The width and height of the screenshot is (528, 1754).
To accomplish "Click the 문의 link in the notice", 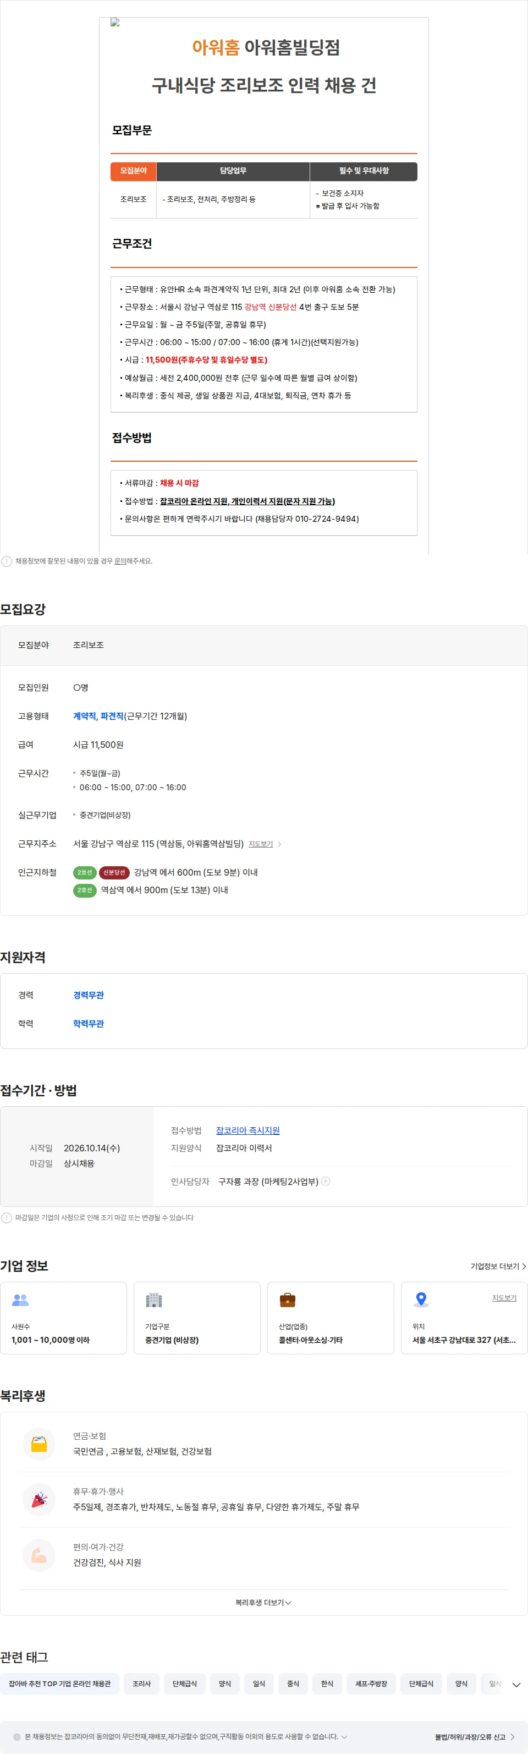I will tap(120, 561).
